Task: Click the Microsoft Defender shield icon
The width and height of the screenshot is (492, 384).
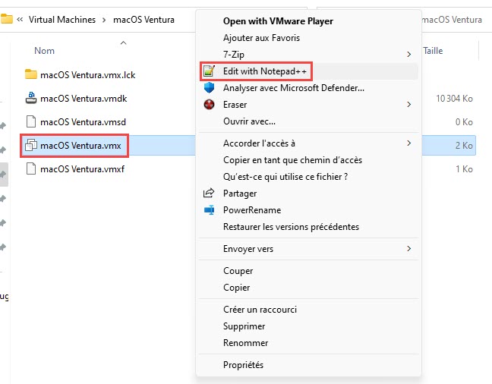Action: (x=209, y=87)
